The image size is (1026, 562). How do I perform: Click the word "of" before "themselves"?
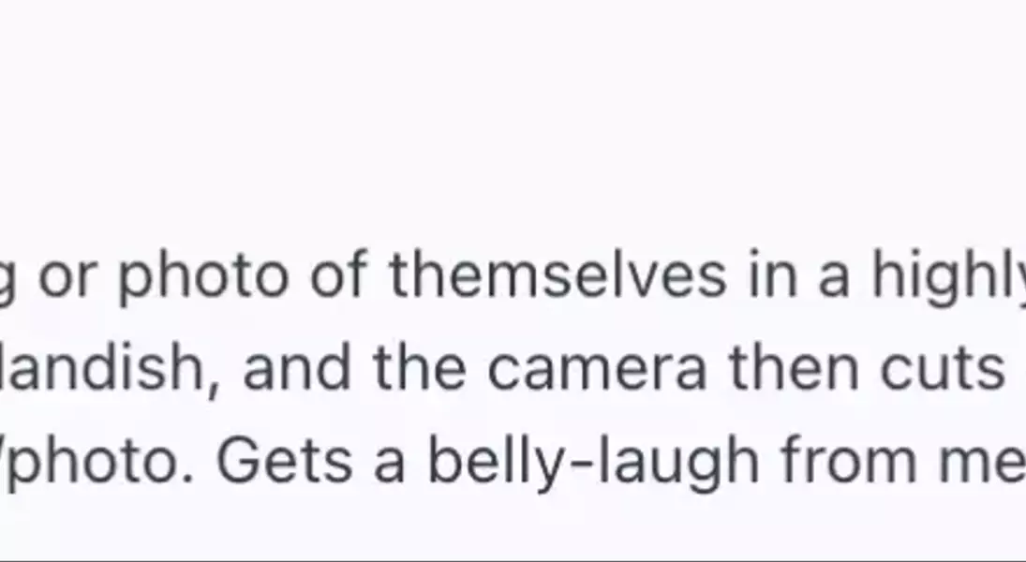pyautogui.click(x=339, y=274)
